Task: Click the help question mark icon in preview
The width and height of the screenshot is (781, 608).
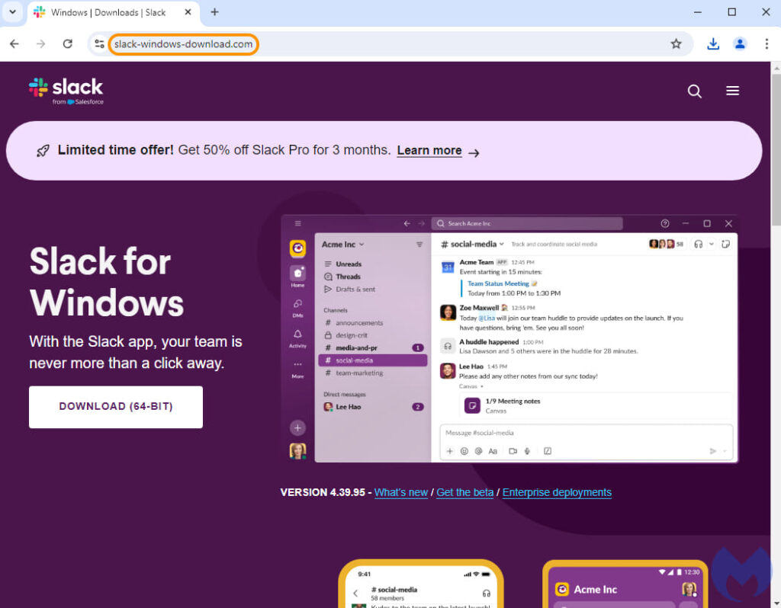Action: pos(665,223)
